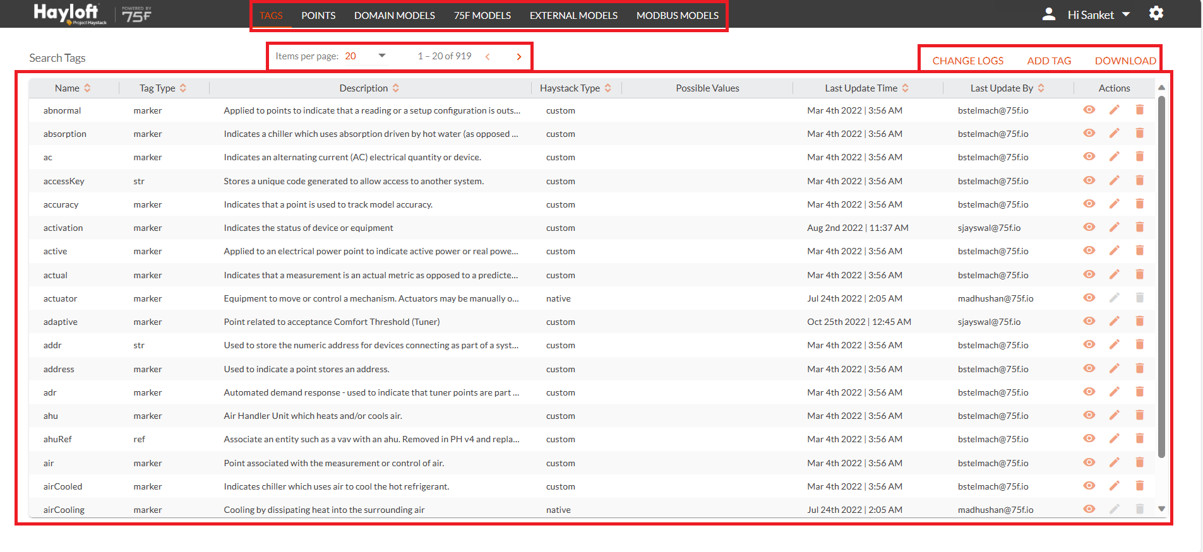The height and width of the screenshot is (552, 1203).
Task: Edit the ac tag
Action: pyautogui.click(x=1114, y=156)
